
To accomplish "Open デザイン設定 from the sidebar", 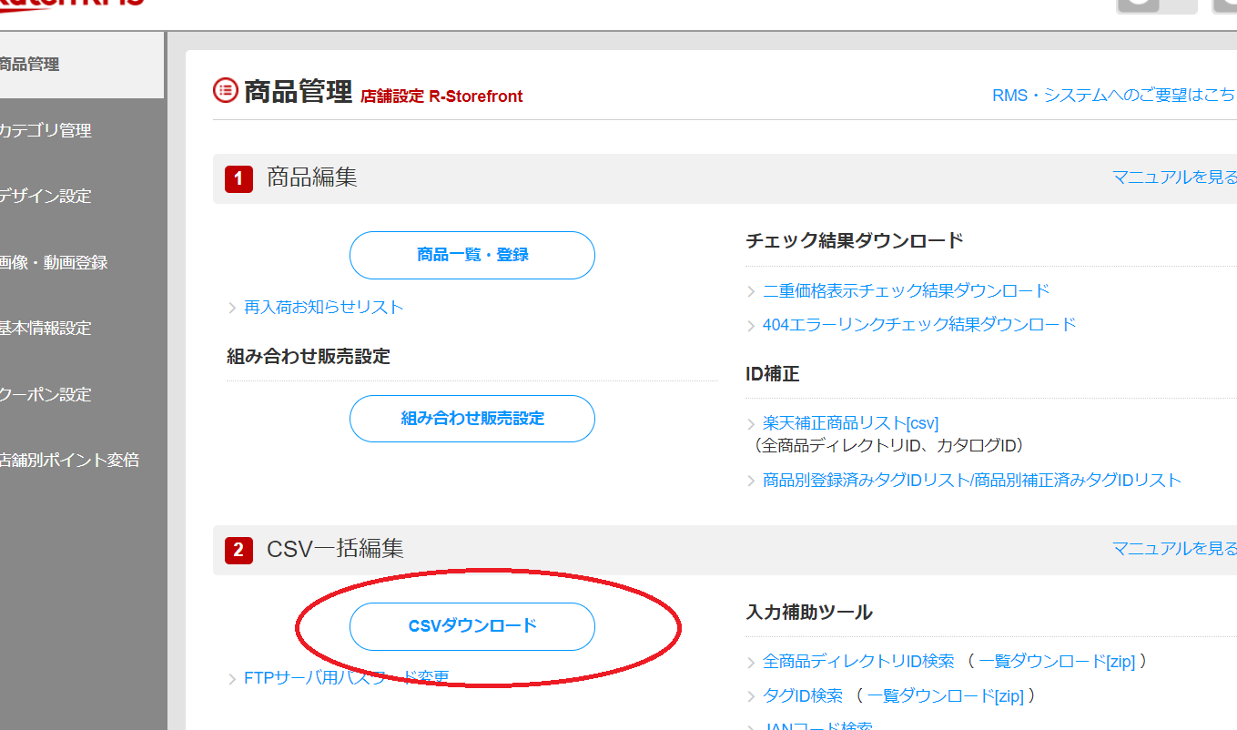I will coord(44,197).
